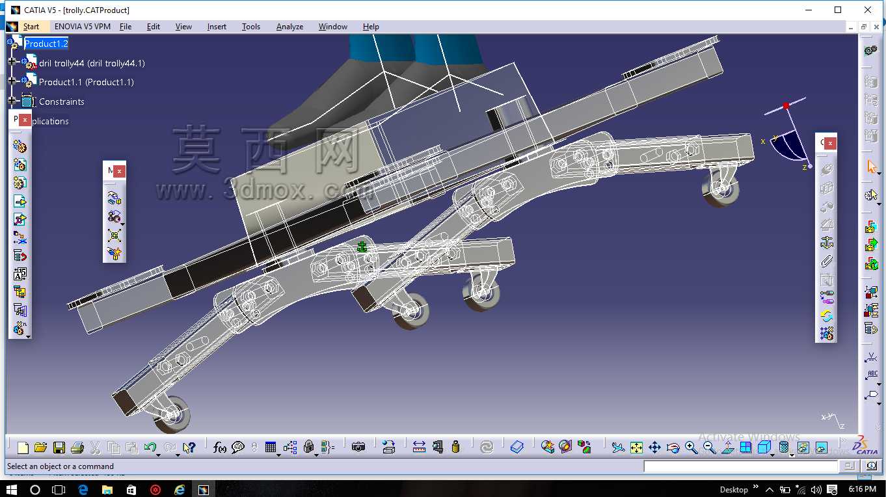The height and width of the screenshot is (497, 886).
Task: Open a file with the Open folder icon
Action: click(x=40, y=448)
